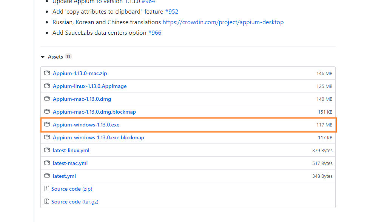The width and height of the screenshot is (373, 222).
Task: Open issue #966 SauceLabs link
Action: [154, 33]
